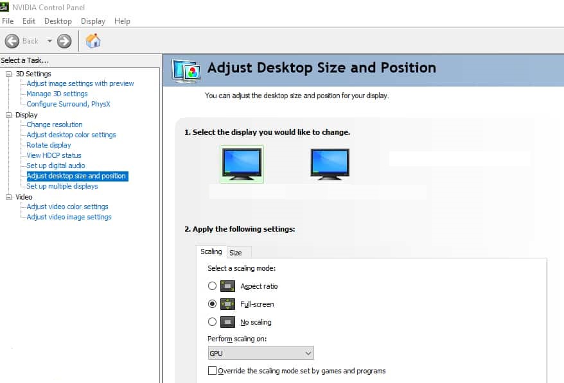Select the first display monitor icon
The height and width of the screenshot is (383, 564).
(242, 164)
